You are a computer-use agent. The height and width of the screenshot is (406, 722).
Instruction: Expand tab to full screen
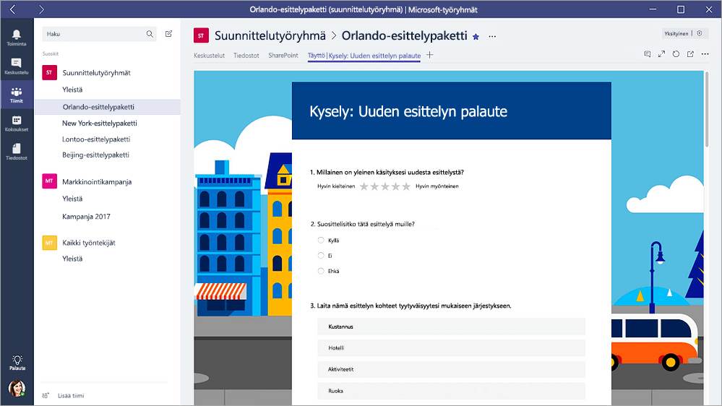[662, 54]
